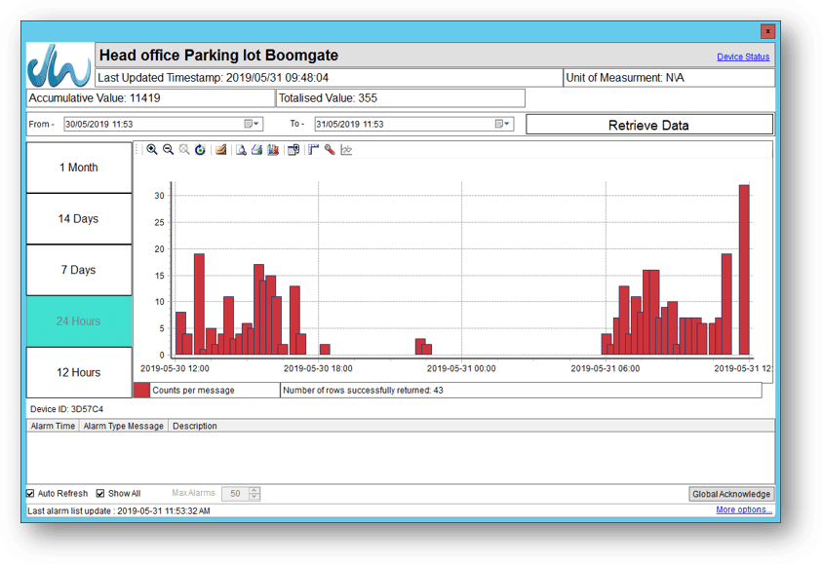The image size is (822, 564).
Task: Click the print chart icon
Action: coord(256,150)
